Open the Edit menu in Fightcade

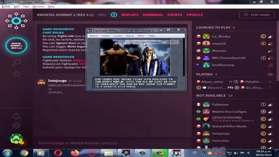point(17,7)
